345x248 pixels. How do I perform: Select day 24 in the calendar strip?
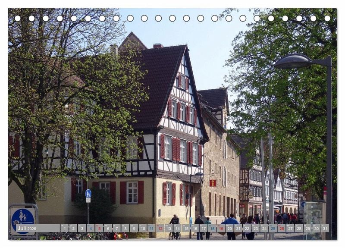tap(264, 228)
